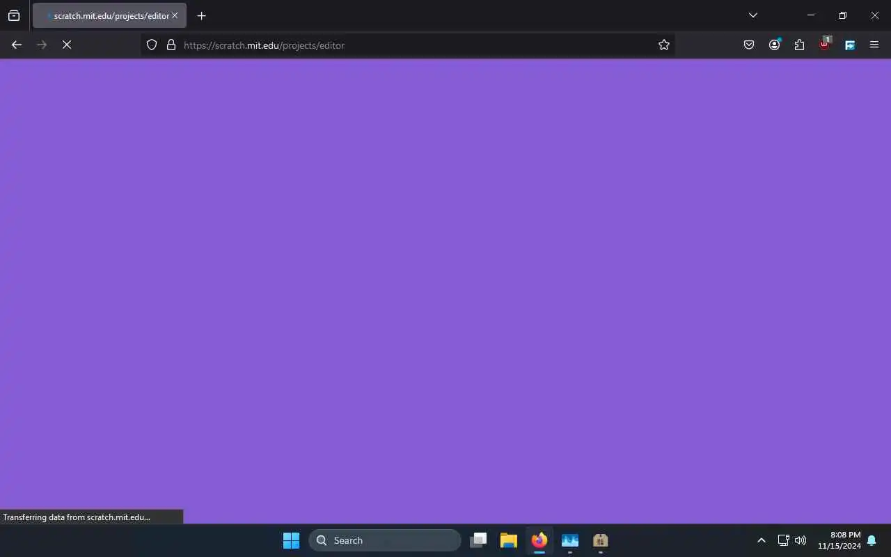Go back to the previous page
The height and width of the screenshot is (557, 891).
pos(17,45)
